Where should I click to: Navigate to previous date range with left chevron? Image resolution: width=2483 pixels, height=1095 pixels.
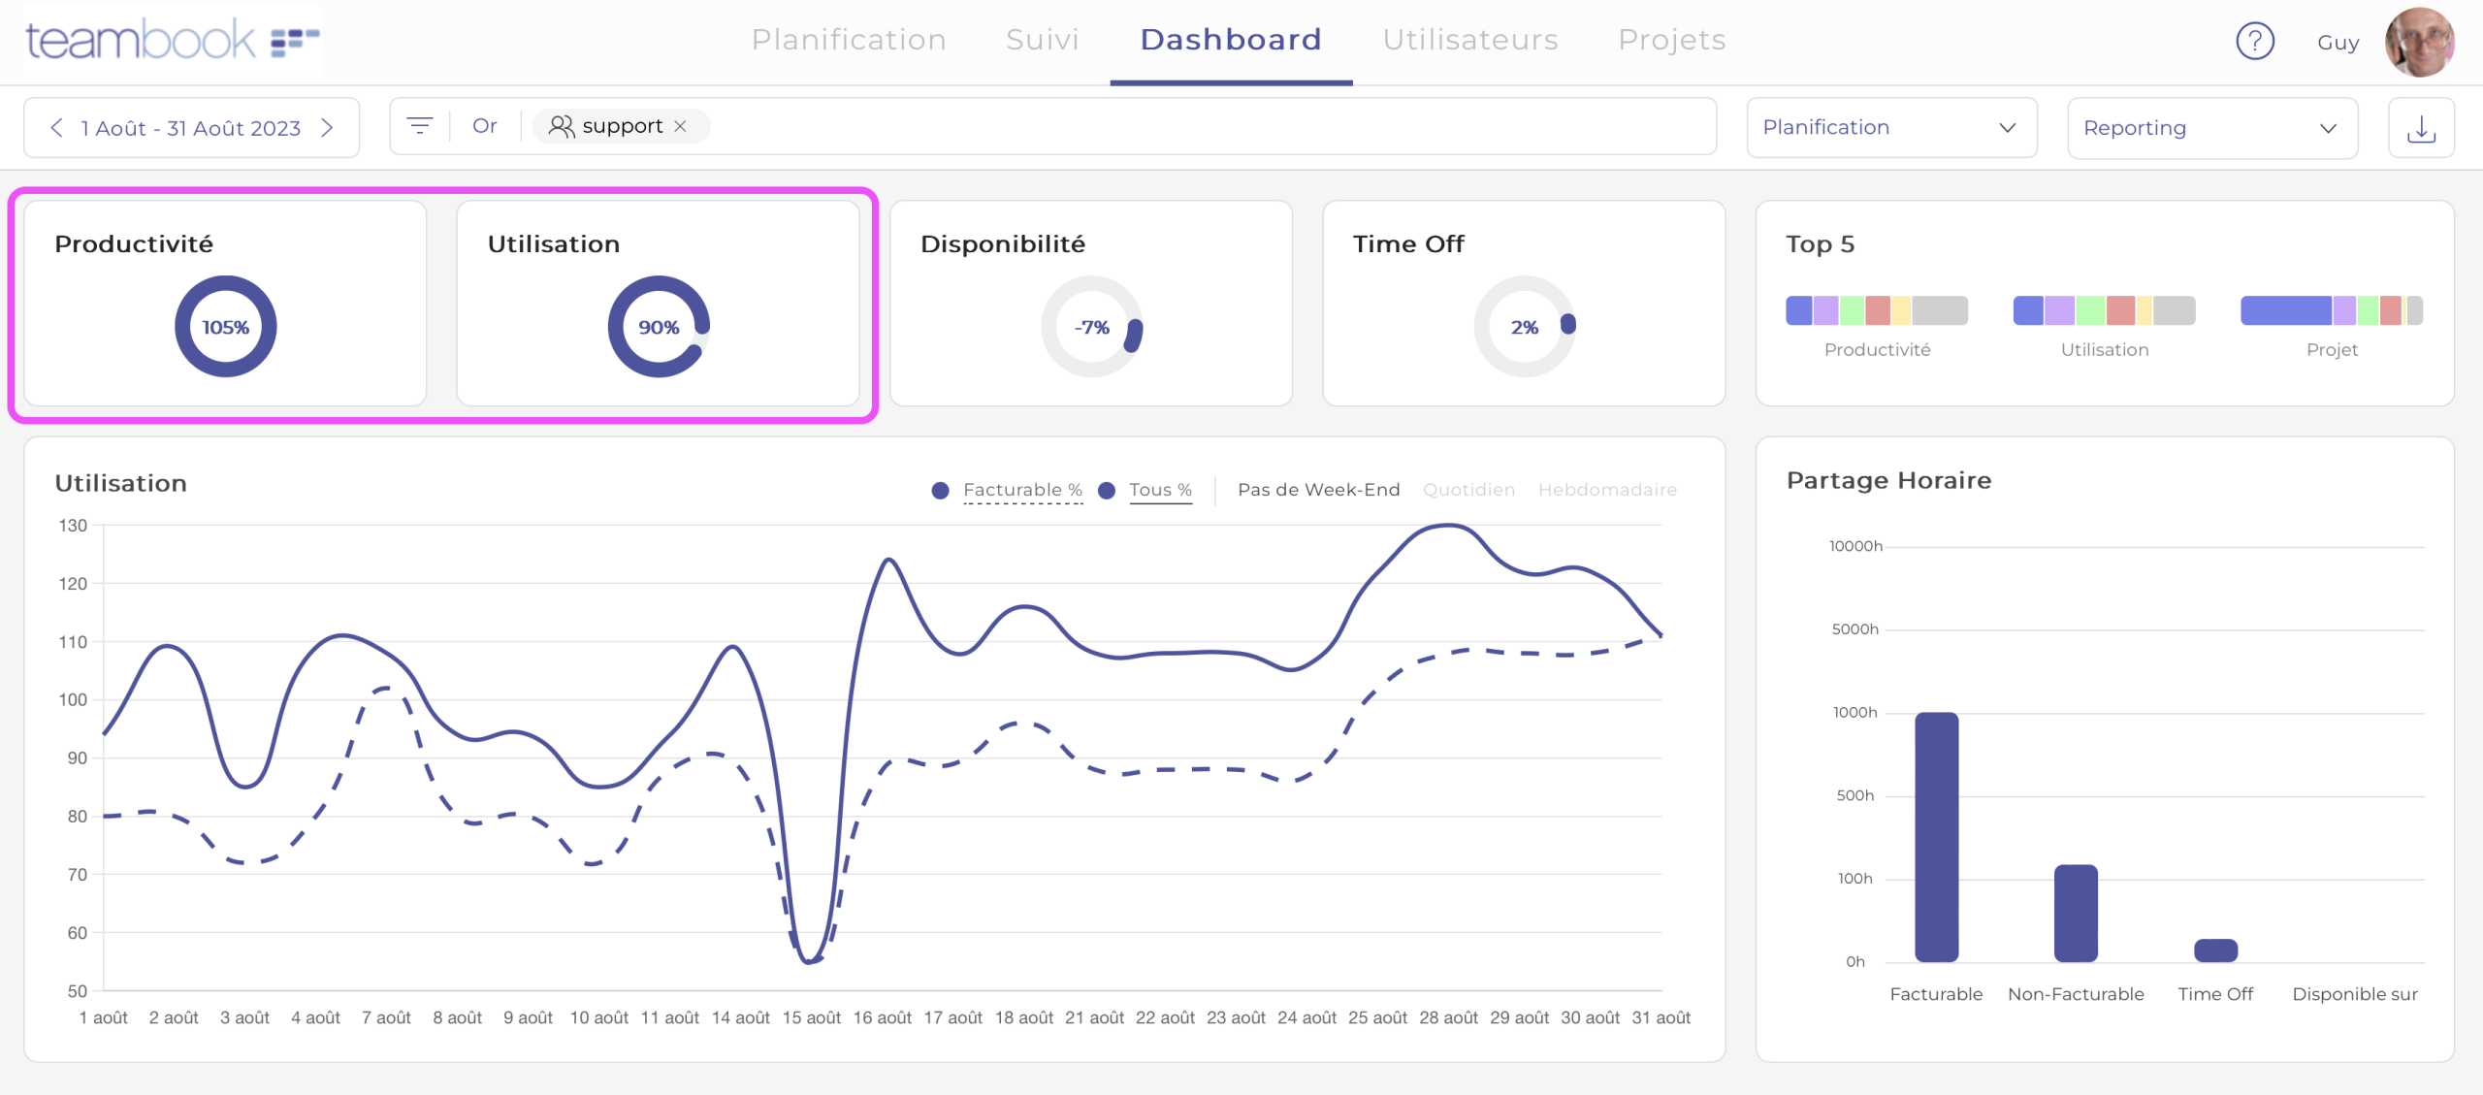55,127
